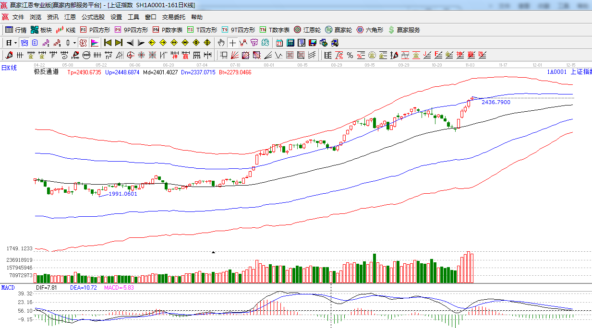Click the calendar date icon
The image size is (592, 328).
279,43
